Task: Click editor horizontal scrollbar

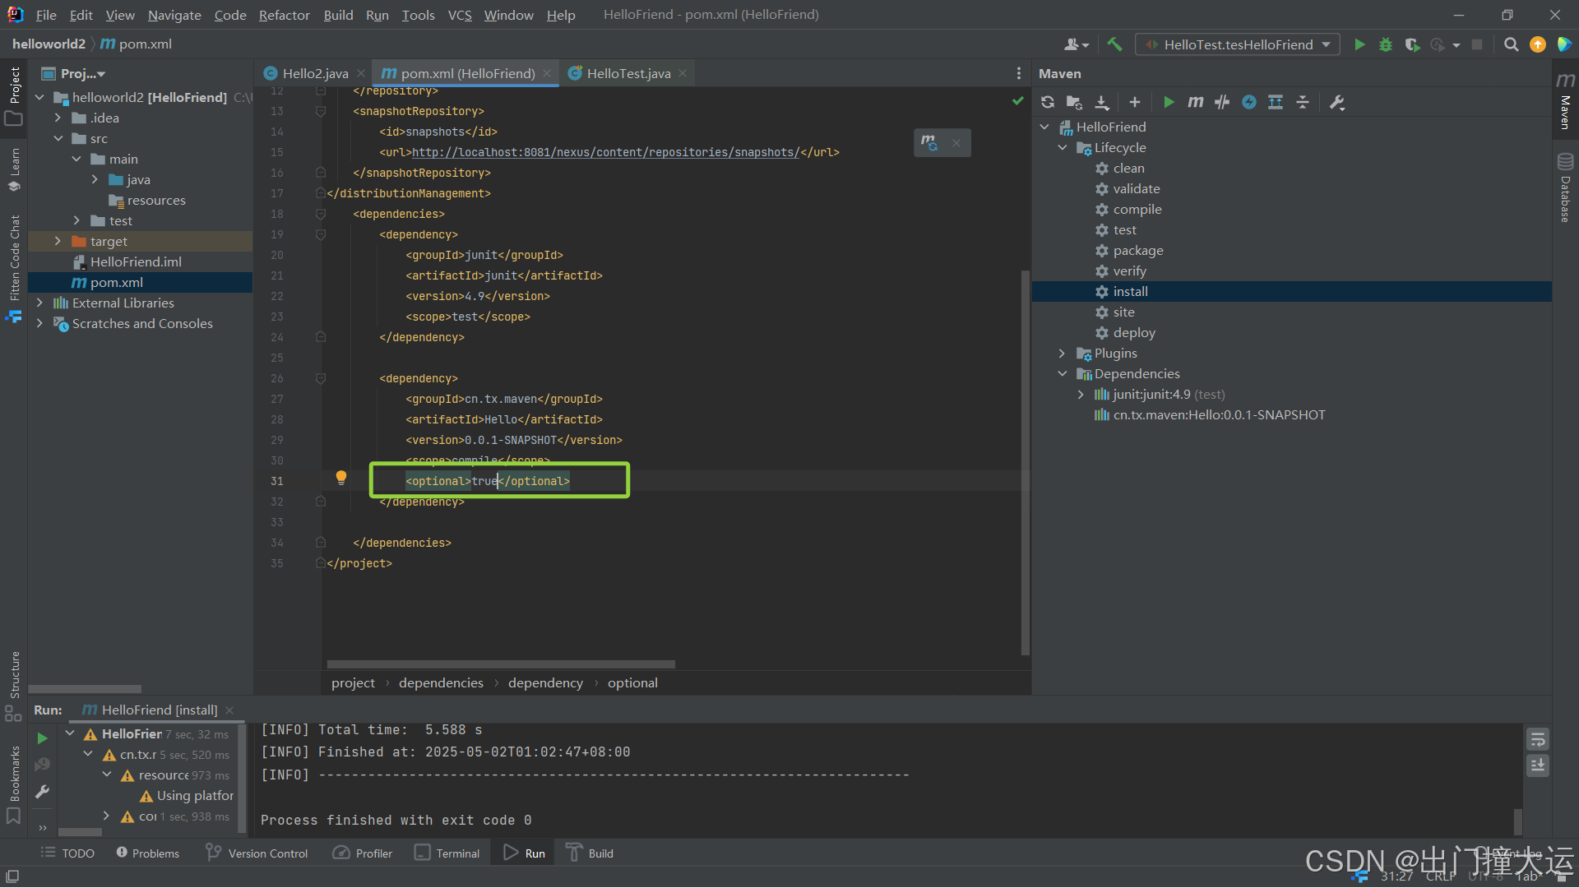Action: click(x=501, y=664)
